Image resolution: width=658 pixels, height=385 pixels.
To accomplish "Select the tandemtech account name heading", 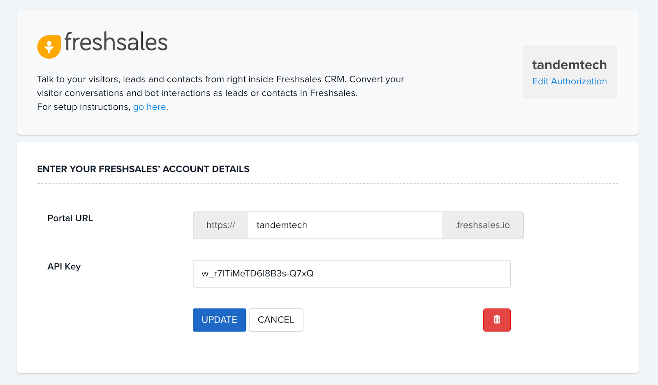I will pos(569,65).
